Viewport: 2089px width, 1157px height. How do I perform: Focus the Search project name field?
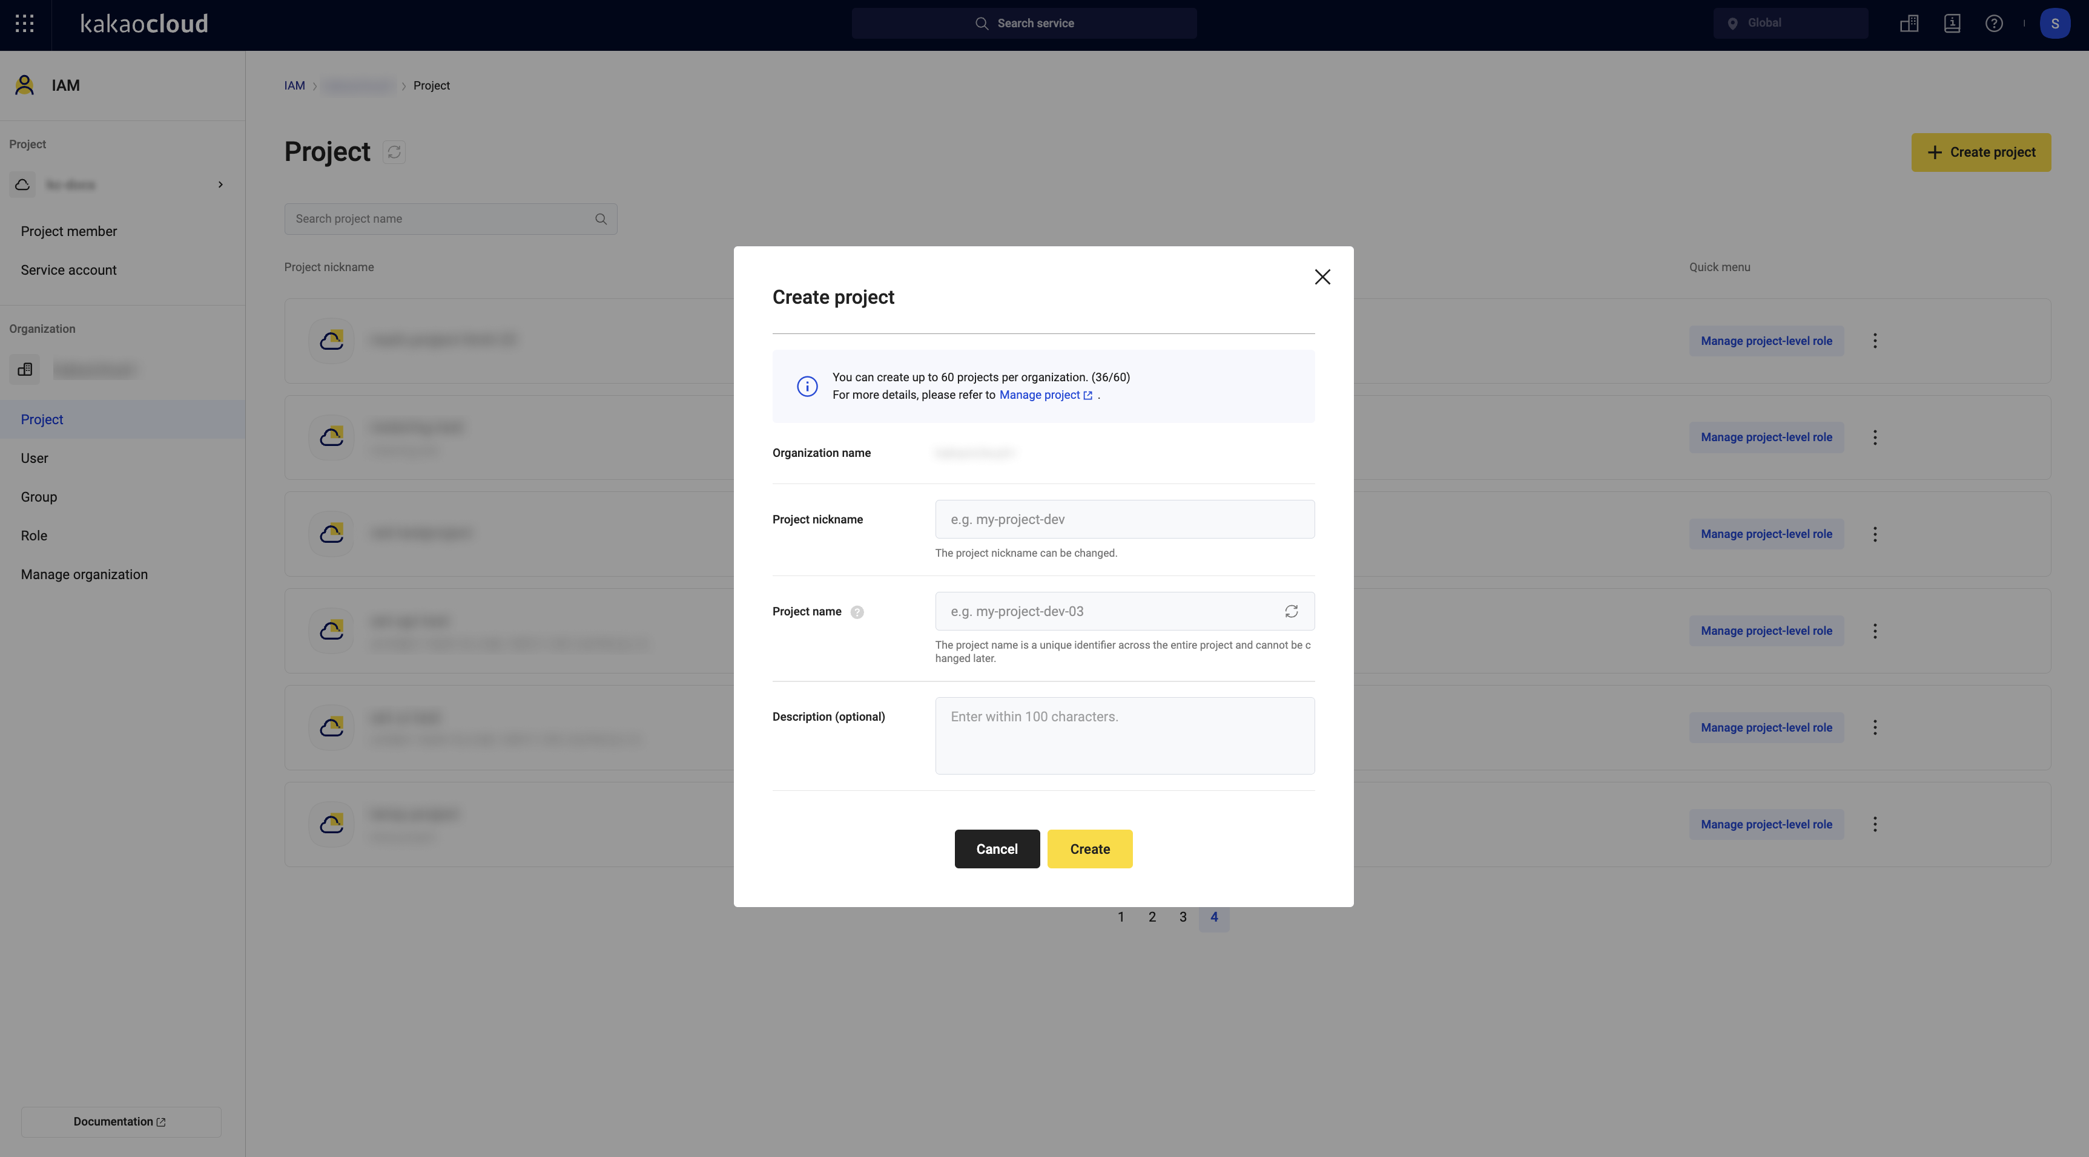[x=450, y=219]
